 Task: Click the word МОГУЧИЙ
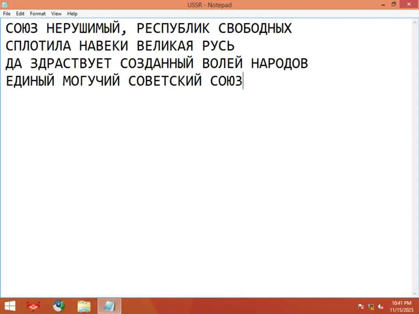(91, 81)
